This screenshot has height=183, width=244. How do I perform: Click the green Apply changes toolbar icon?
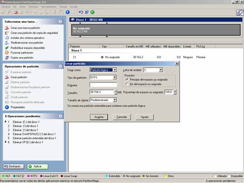[x=92, y=12]
